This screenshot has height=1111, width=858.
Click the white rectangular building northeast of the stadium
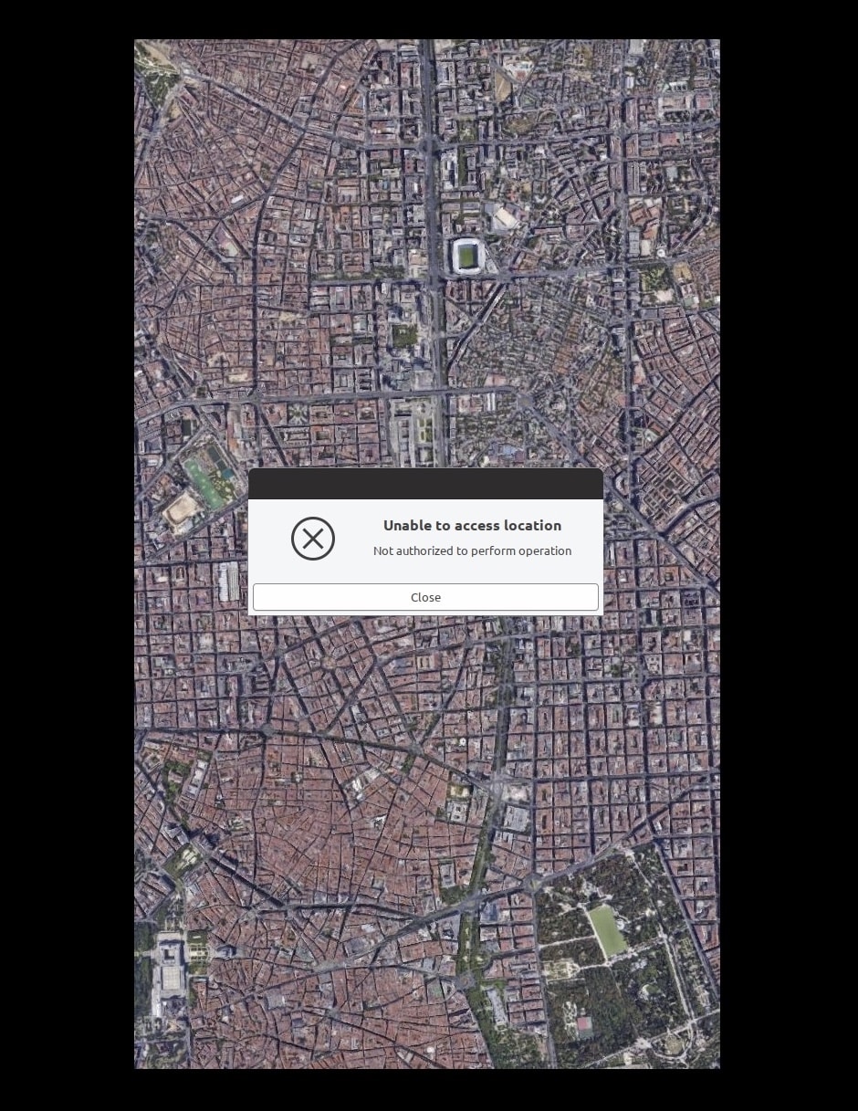[505, 217]
